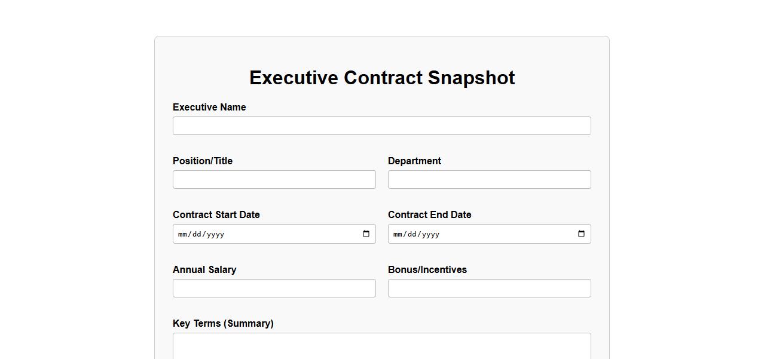Image resolution: width=764 pixels, height=359 pixels.
Task: Select day segment of Contract Start Date
Action: (197, 234)
